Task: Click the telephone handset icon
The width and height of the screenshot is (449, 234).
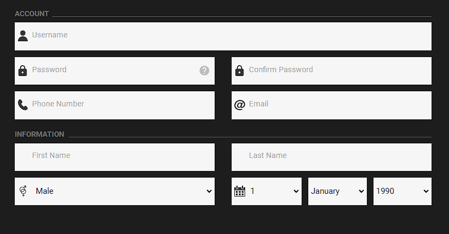Action: point(23,105)
